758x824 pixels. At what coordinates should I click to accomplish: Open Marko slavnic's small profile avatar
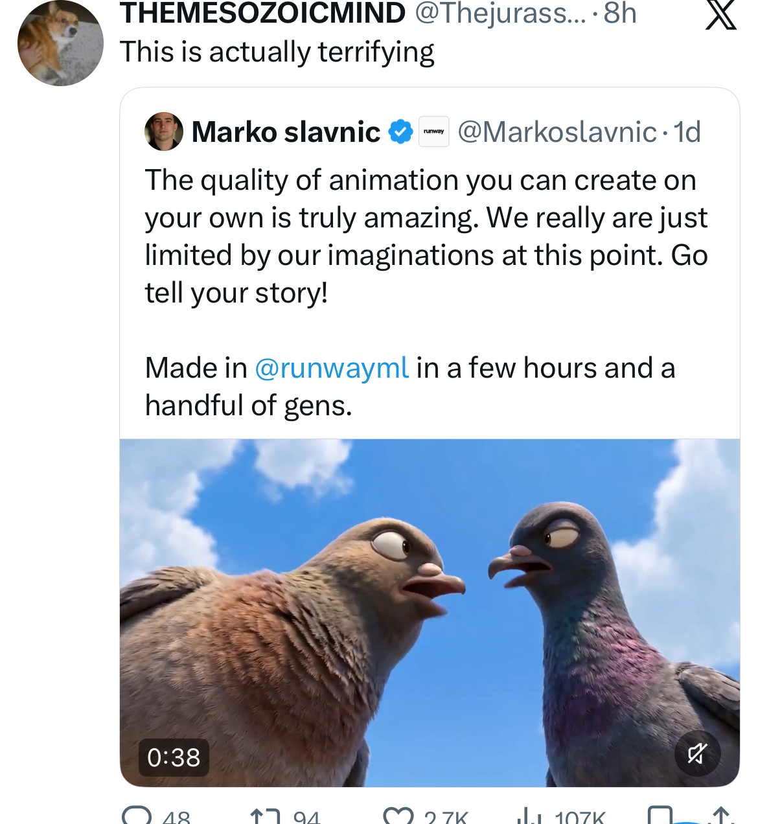[x=164, y=132]
